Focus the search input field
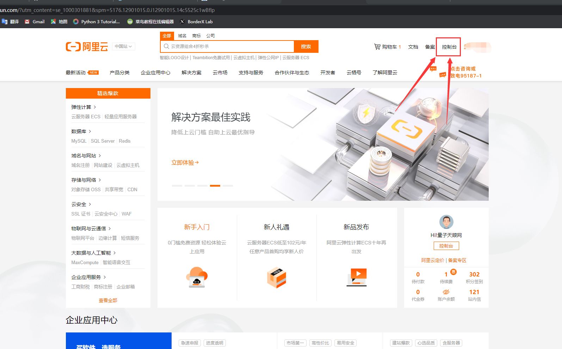The height and width of the screenshot is (349, 562). click(227, 46)
